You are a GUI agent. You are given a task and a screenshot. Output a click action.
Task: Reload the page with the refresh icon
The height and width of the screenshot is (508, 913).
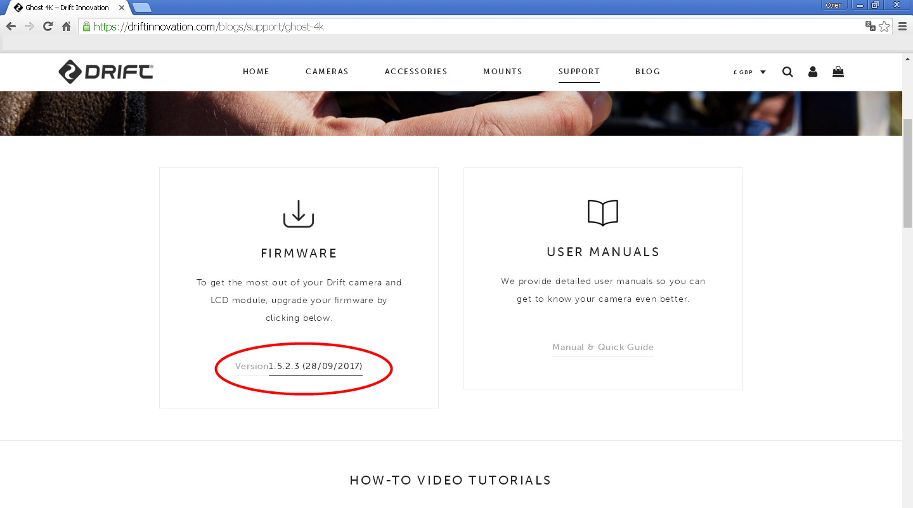coord(48,27)
